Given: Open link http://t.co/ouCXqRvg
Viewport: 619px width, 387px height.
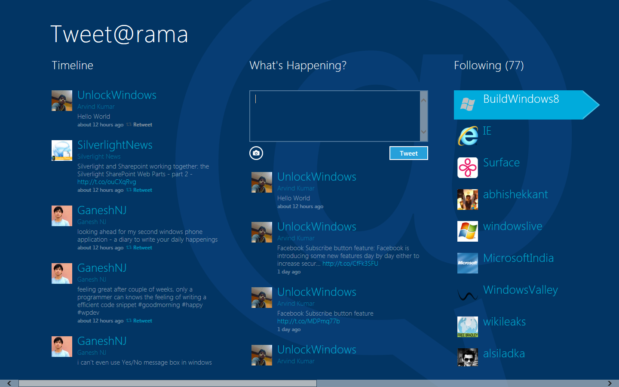Looking at the screenshot, I should tap(107, 182).
